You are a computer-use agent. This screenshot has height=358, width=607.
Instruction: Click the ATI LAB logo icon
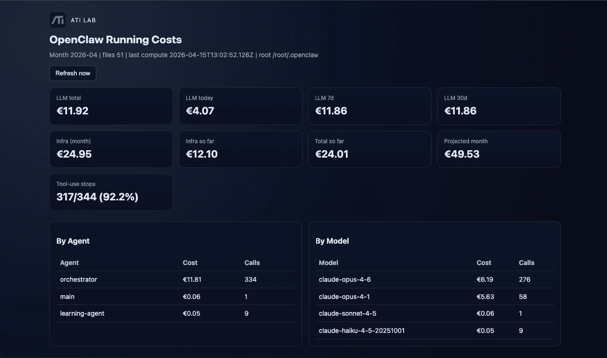(x=57, y=20)
